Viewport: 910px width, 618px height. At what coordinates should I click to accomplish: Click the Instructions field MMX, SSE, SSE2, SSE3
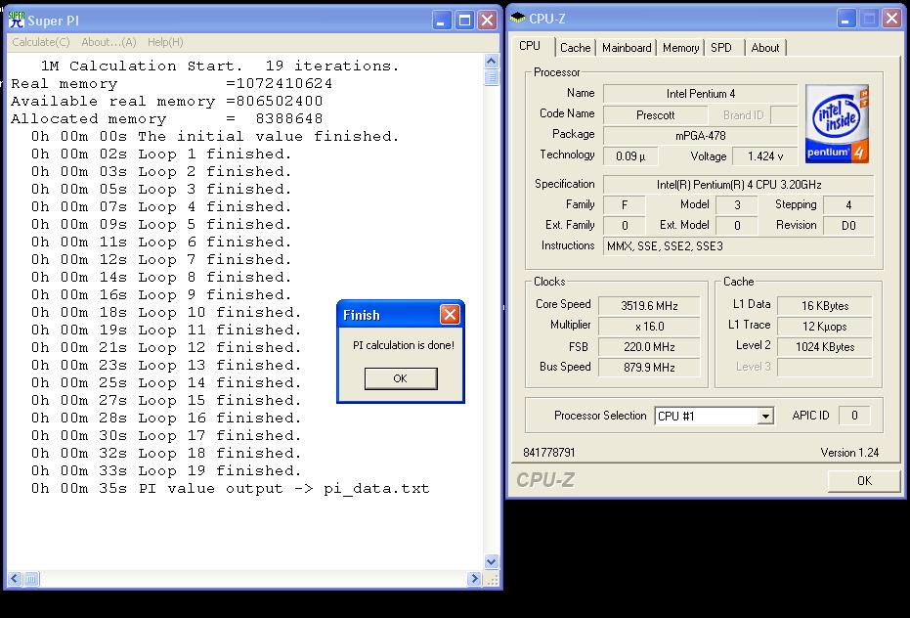click(738, 246)
